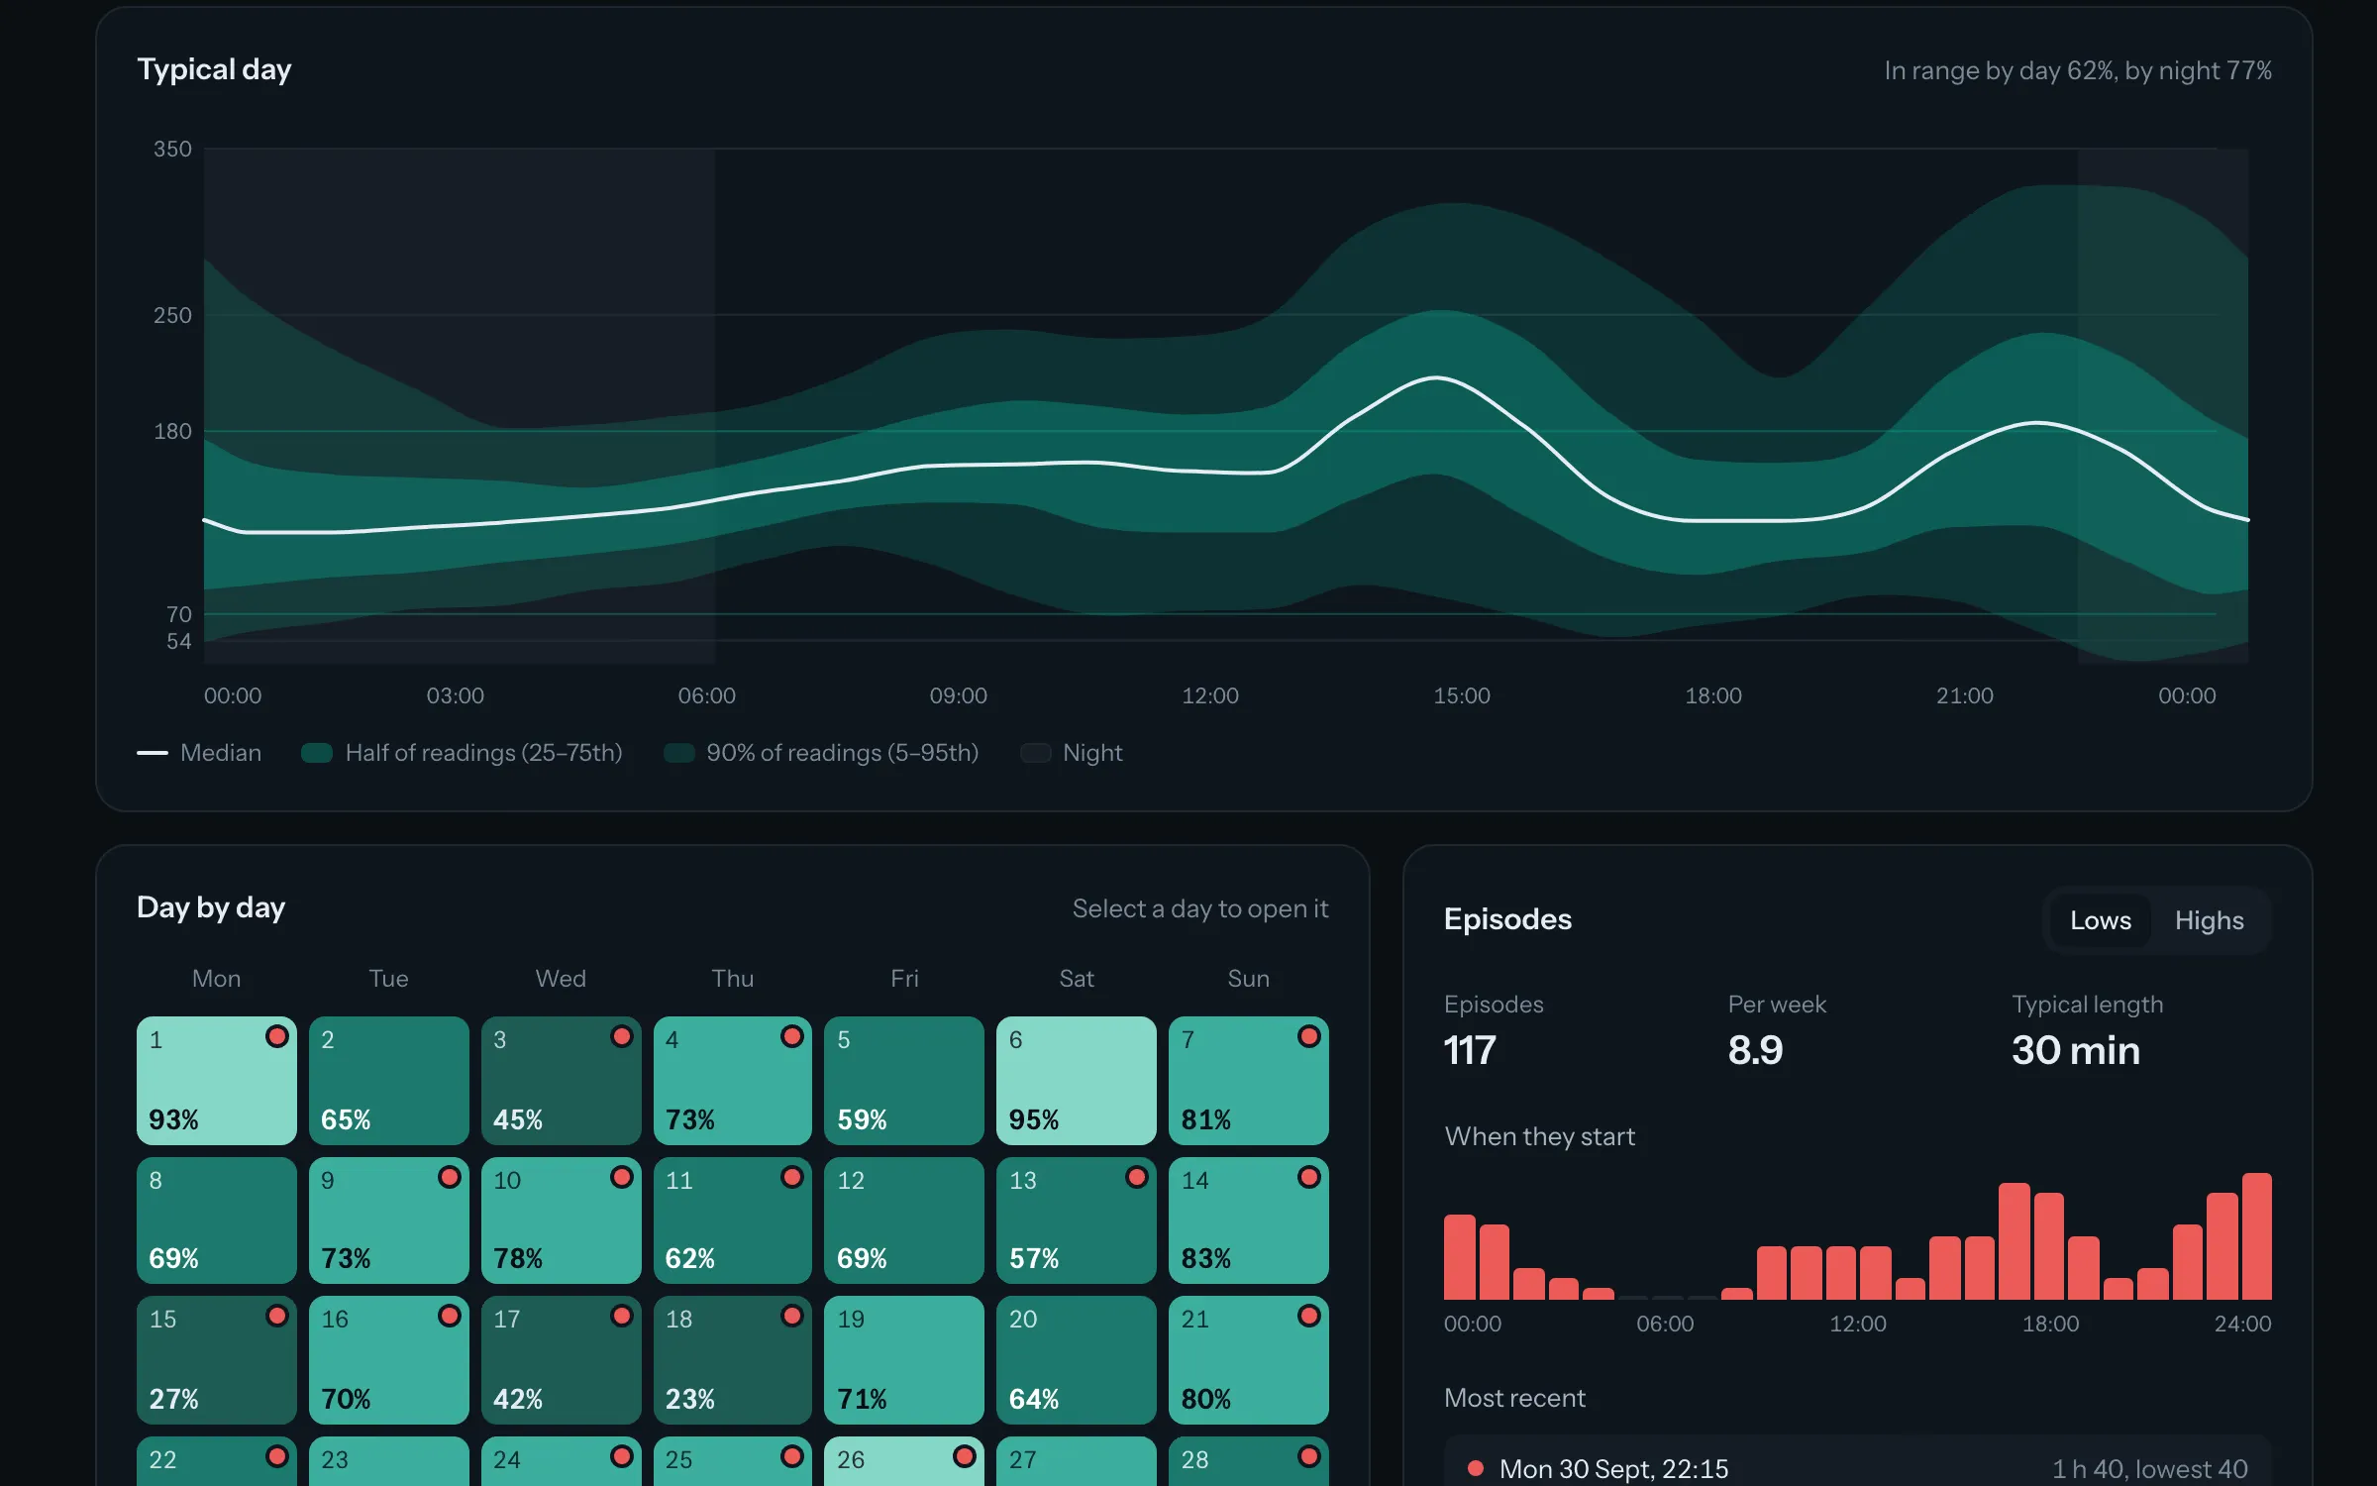The width and height of the screenshot is (2377, 1486).
Task: Click the red dot beside Mon 30 Sept
Action: [x=1476, y=1468]
